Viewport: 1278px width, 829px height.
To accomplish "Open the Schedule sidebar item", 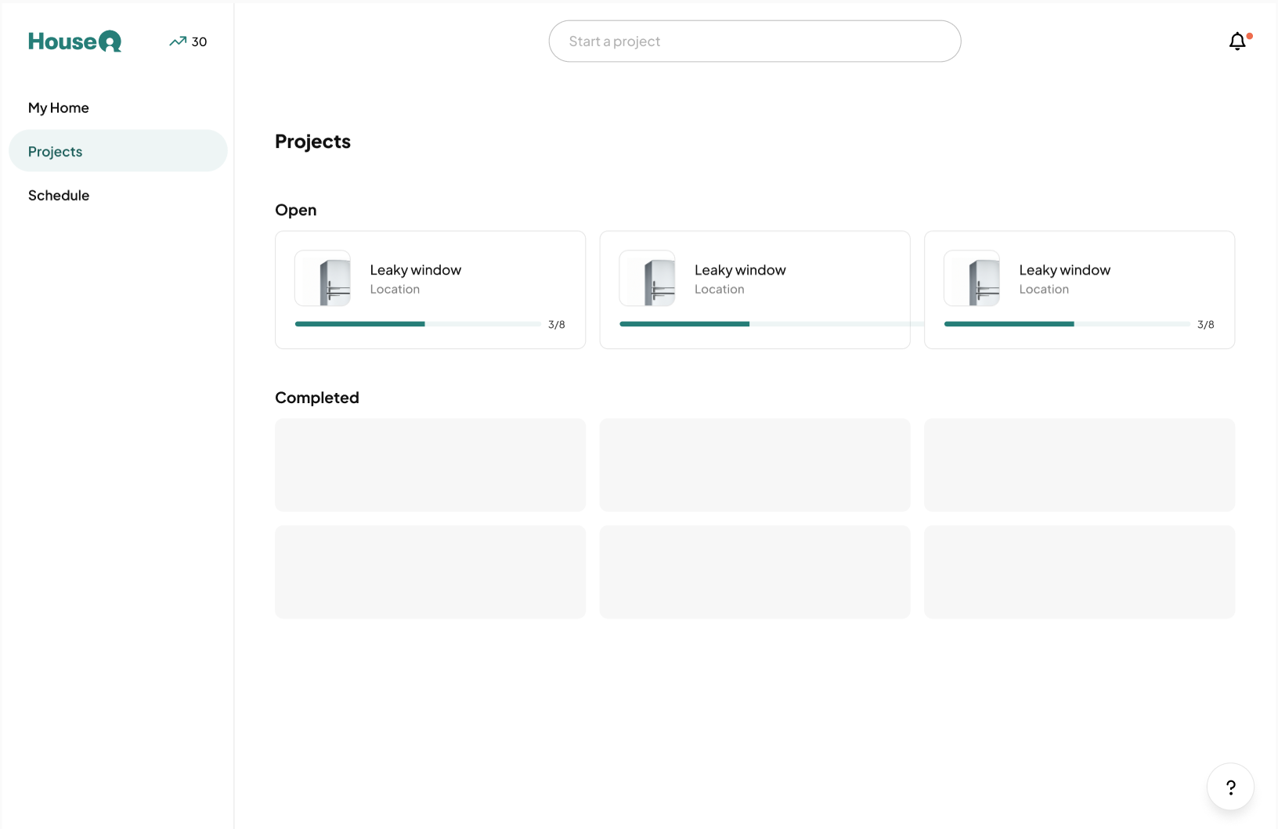I will [x=59, y=195].
